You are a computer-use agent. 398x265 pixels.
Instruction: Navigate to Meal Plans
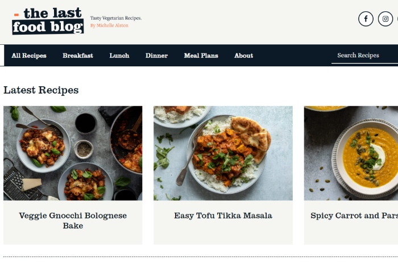pyautogui.click(x=201, y=56)
